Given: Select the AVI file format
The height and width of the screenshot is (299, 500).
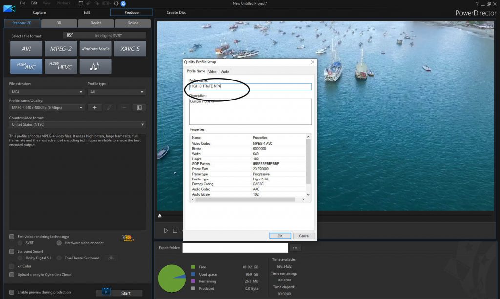Looking at the screenshot, I should (x=26, y=49).
